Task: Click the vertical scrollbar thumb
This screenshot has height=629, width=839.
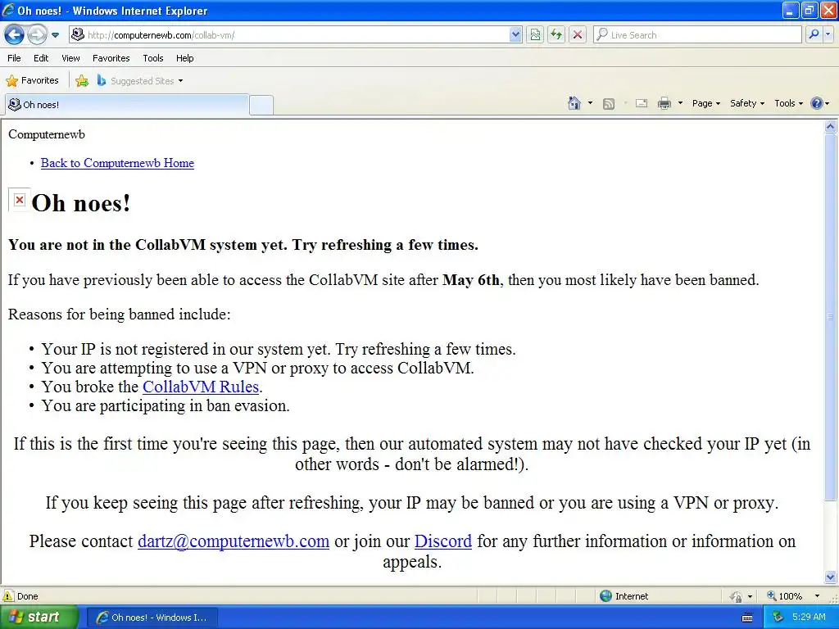Action: pos(831,317)
